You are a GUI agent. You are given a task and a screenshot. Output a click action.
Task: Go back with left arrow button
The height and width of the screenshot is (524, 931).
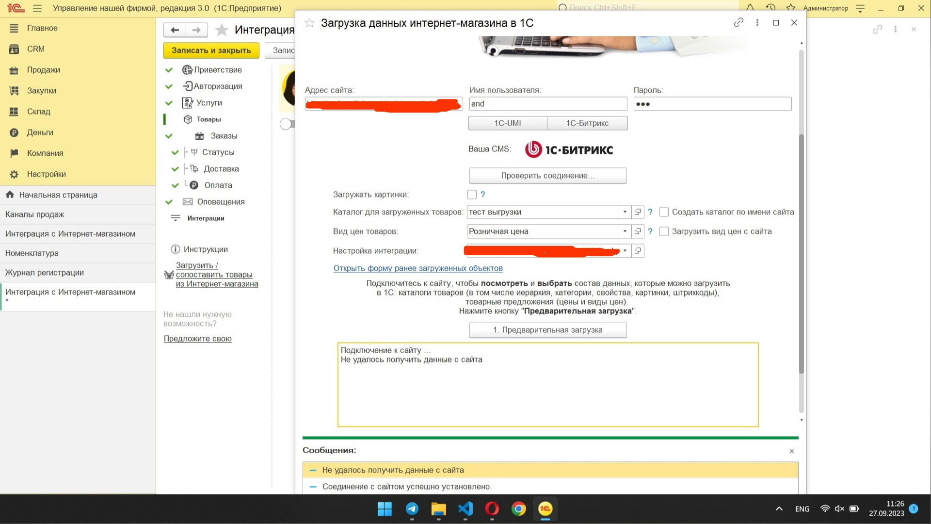click(x=175, y=30)
